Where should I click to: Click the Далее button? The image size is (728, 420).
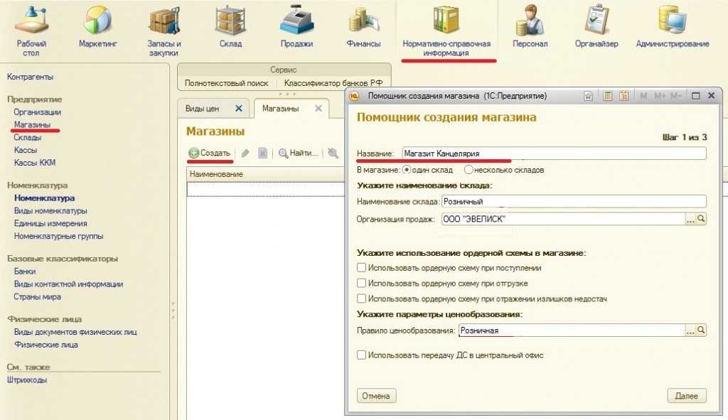point(687,396)
